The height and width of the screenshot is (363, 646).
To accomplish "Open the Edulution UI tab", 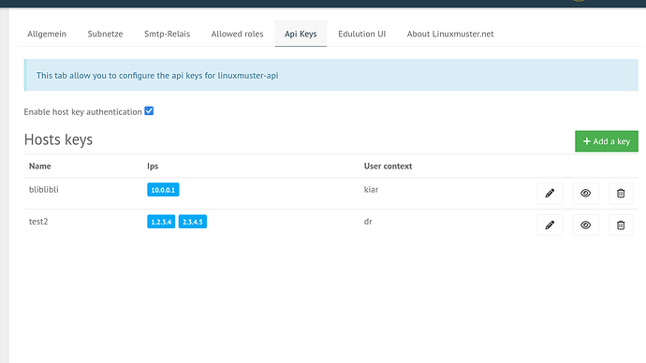I will 362,34.
